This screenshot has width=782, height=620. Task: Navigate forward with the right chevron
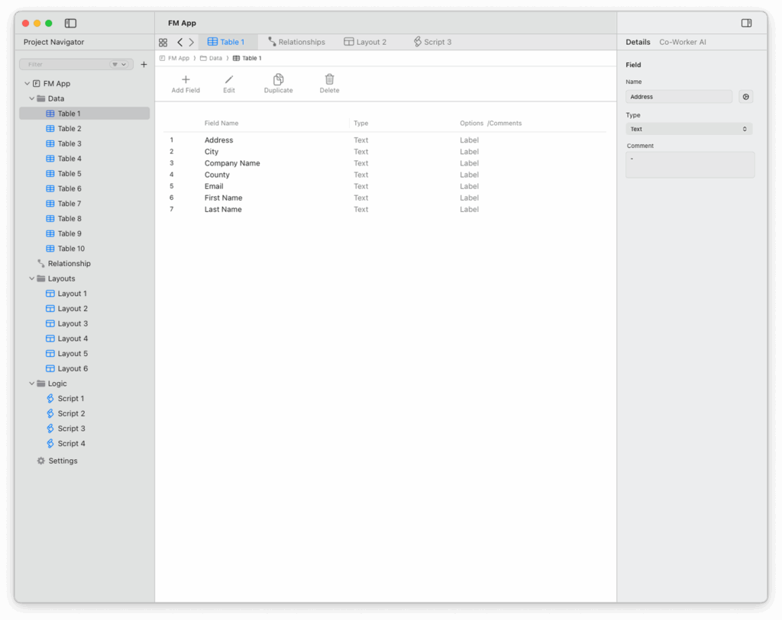192,43
